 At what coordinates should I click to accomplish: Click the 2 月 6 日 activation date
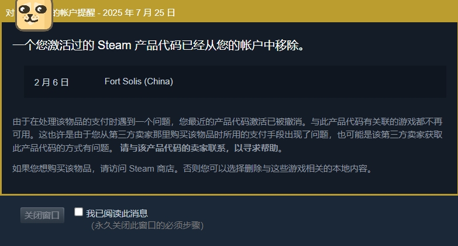coord(51,82)
